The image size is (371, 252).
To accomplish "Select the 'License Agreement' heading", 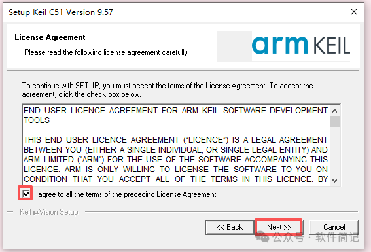I will tap(50, 37).
